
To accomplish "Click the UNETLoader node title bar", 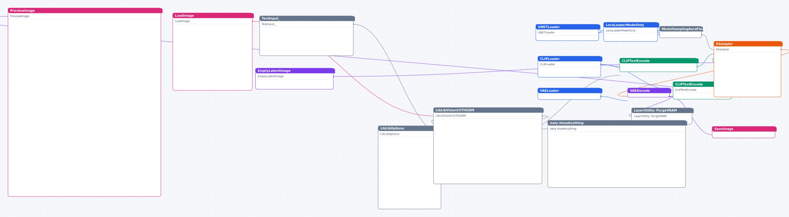I will point(567,27).
